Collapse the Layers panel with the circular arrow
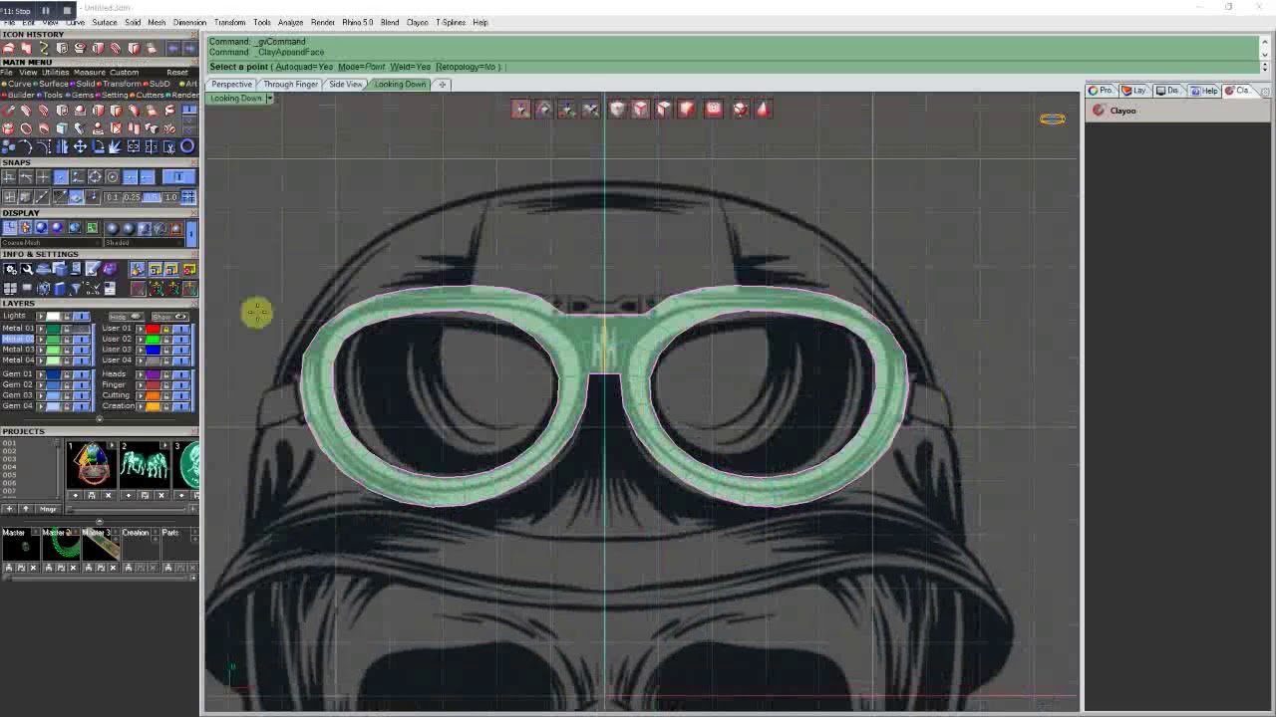 point(100,419)
